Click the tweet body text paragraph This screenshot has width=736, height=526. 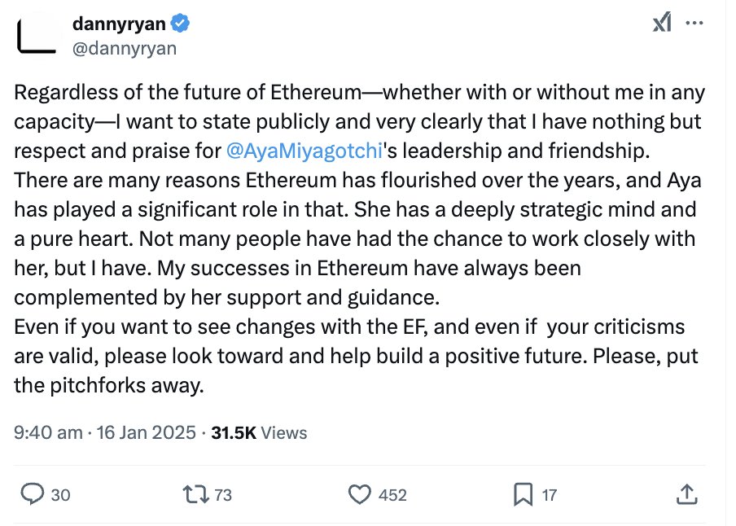point(359,239)
